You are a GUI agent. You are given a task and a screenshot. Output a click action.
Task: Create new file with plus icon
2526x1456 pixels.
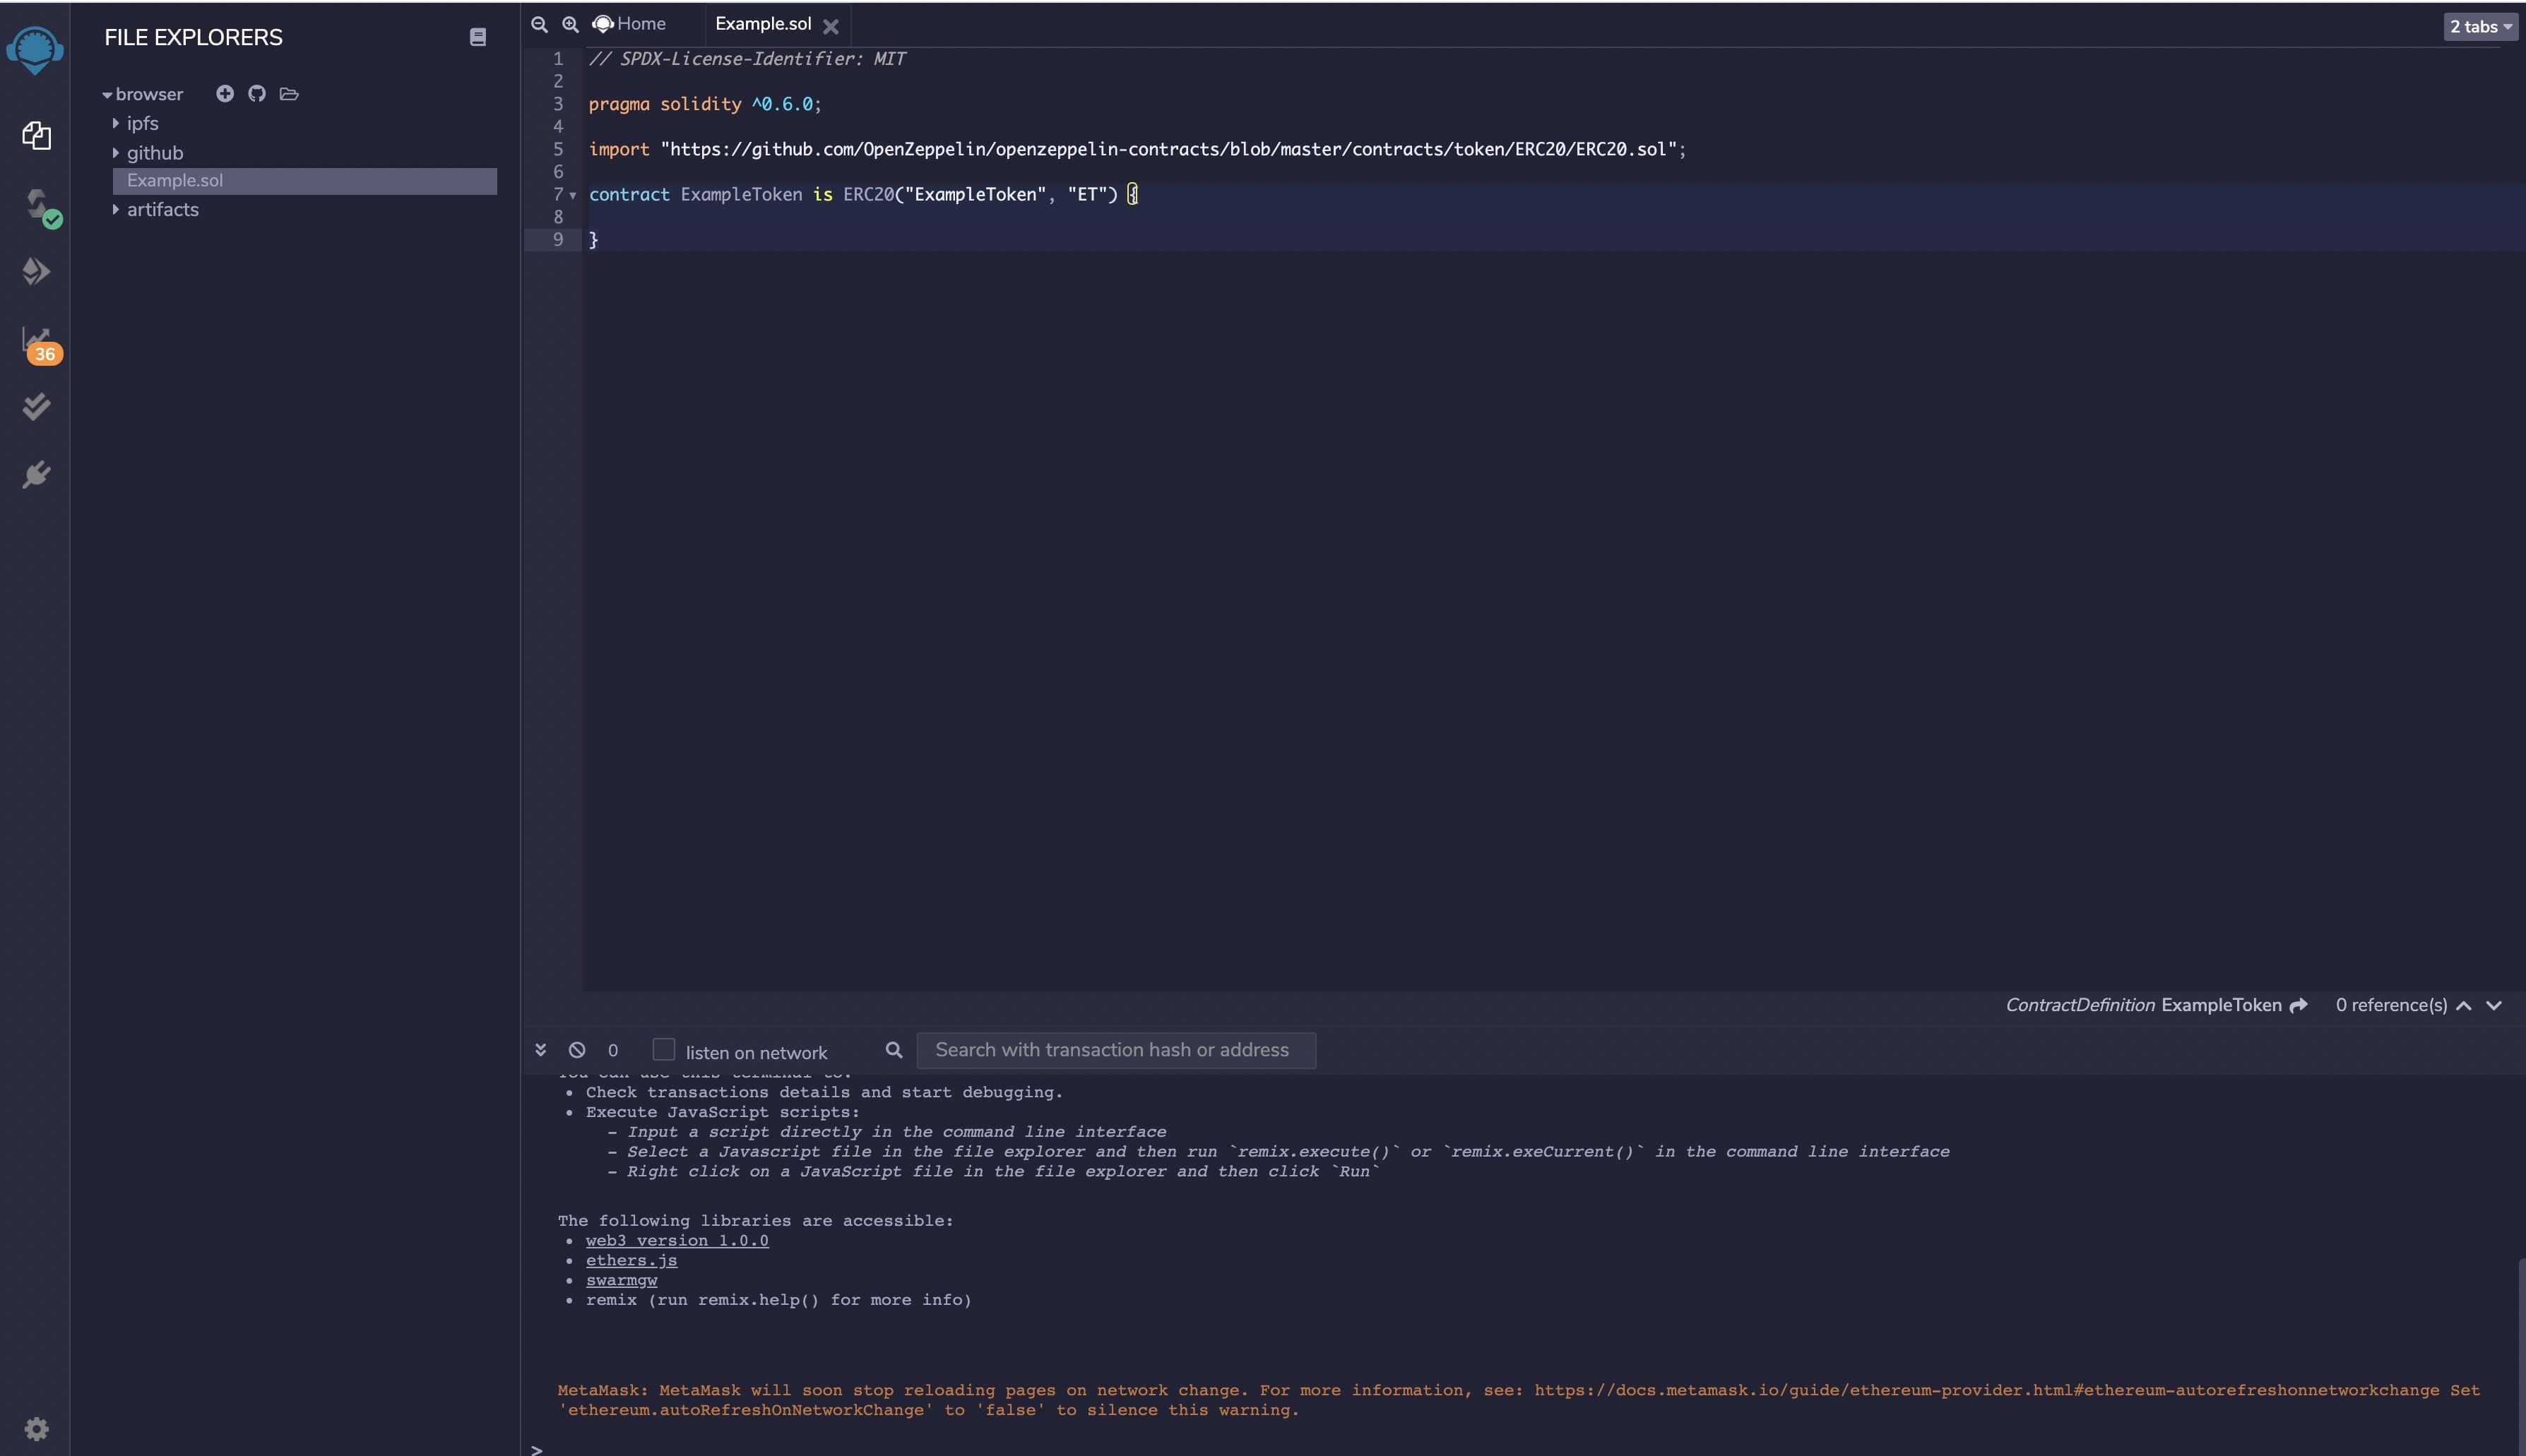point(225,93)
